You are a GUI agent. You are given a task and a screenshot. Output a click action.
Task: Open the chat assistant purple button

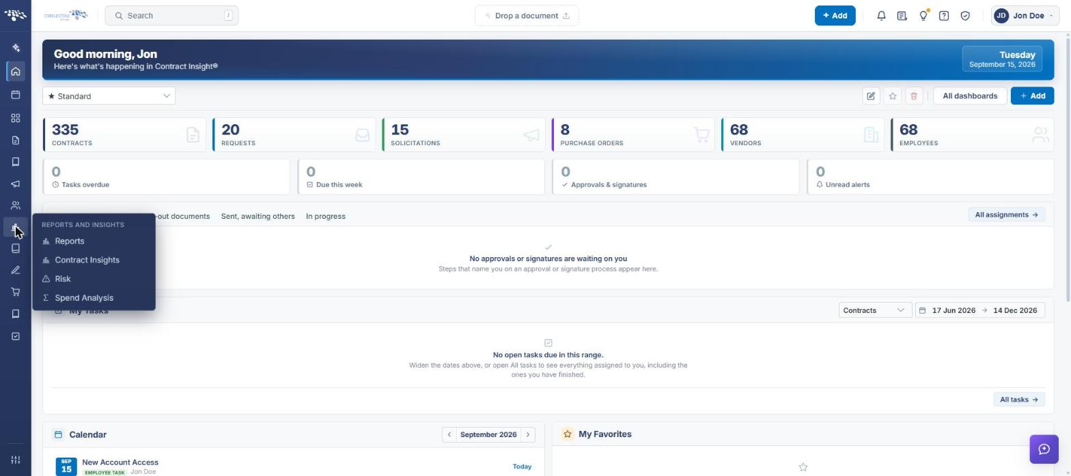1044,449
